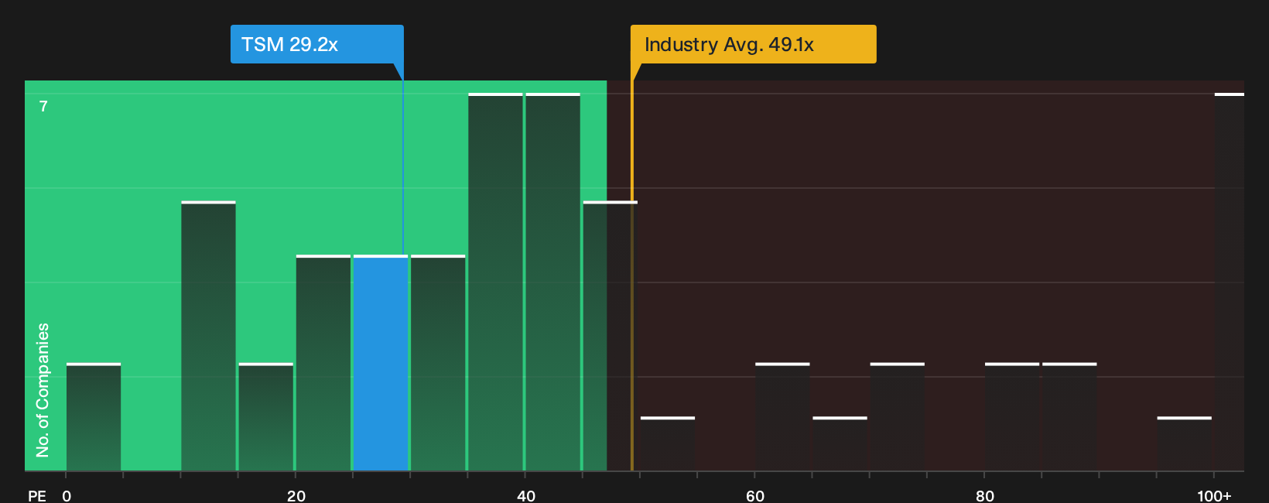Click the No. of Companies axis title
Viewport: 1269px width, 503px height.
coord(43,389)
